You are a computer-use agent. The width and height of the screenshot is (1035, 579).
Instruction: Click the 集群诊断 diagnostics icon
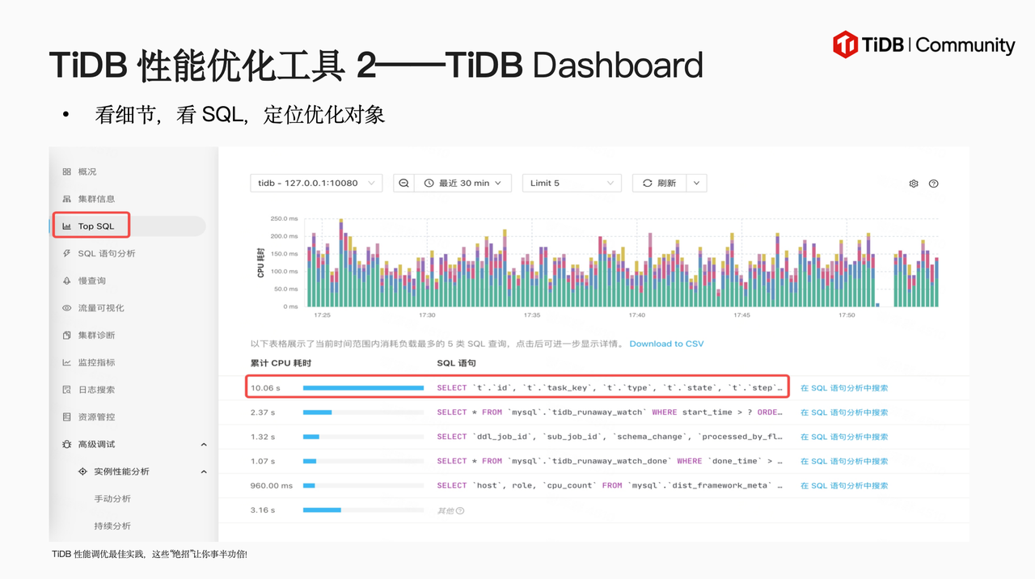click(67, 336)
